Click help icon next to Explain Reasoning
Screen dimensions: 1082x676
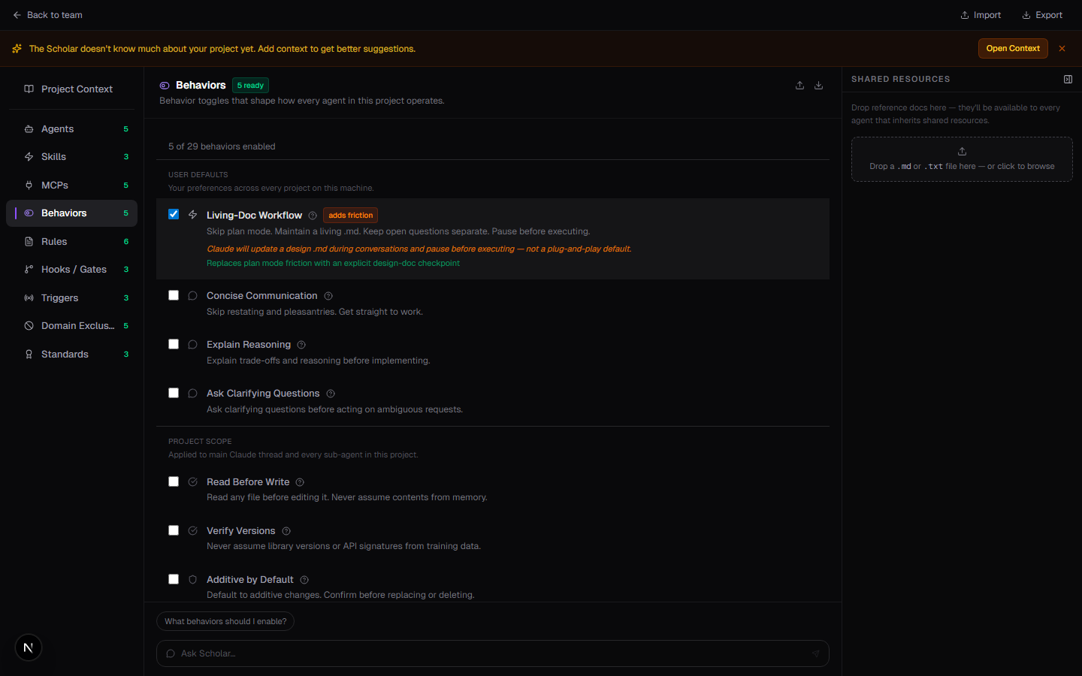tap(301, 345)
